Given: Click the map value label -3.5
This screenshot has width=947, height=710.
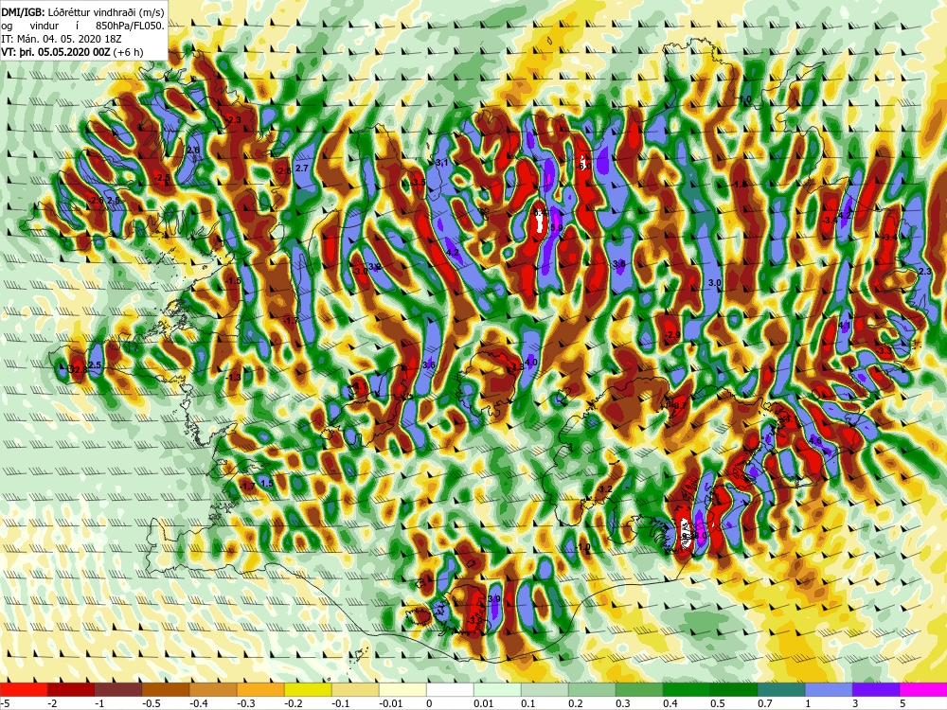Looking at the screenshot, I should click(418, 182).
